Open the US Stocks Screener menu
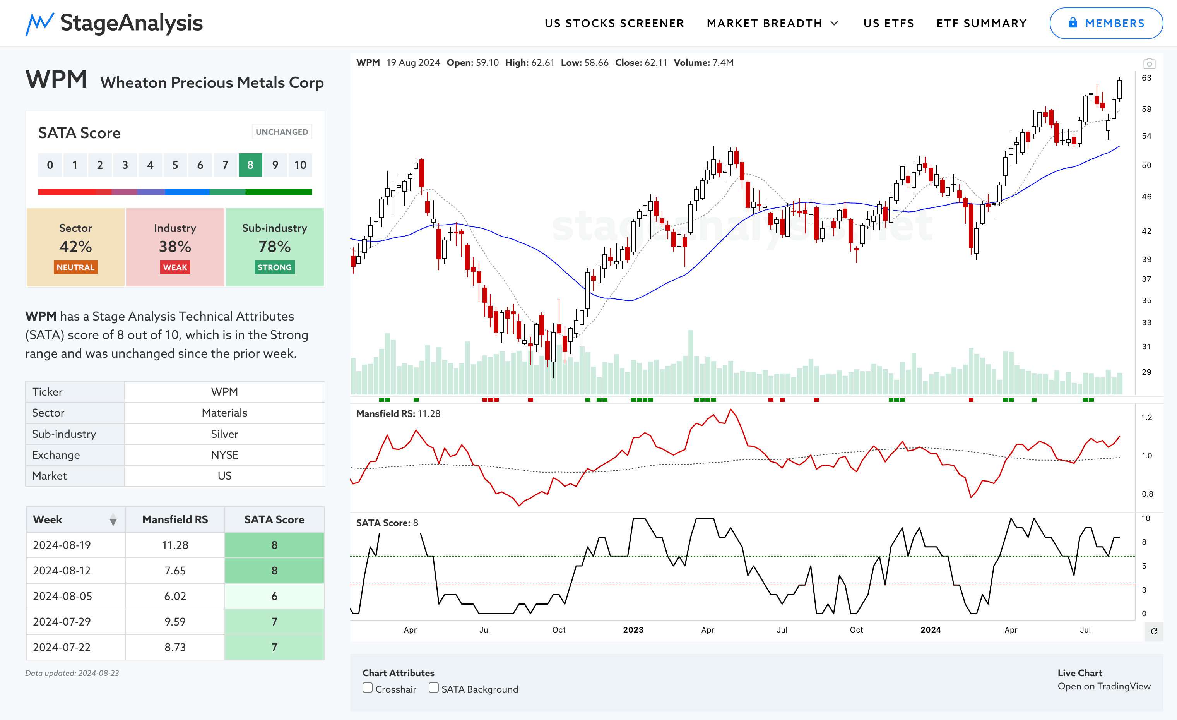 click(614, 23)
